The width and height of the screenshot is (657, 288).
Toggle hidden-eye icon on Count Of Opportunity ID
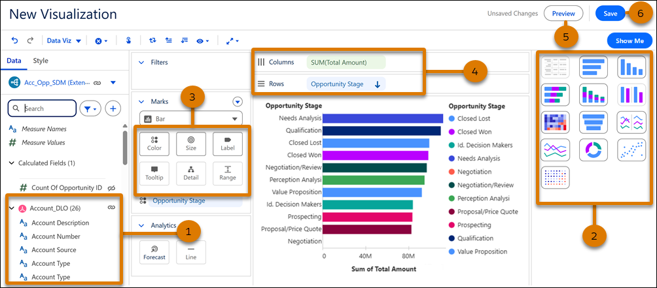111,188
